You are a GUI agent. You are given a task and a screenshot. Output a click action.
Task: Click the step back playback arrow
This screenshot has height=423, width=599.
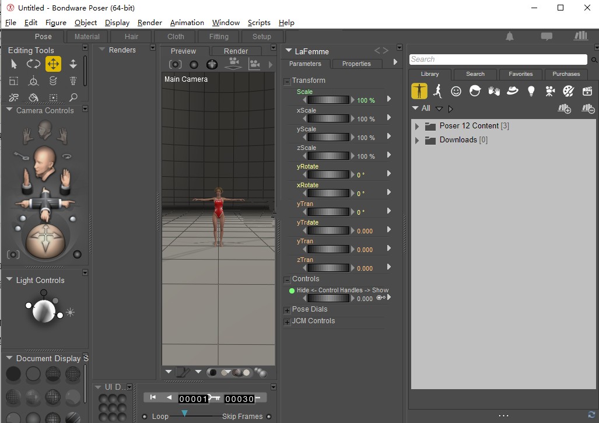[x=169, y=397]
